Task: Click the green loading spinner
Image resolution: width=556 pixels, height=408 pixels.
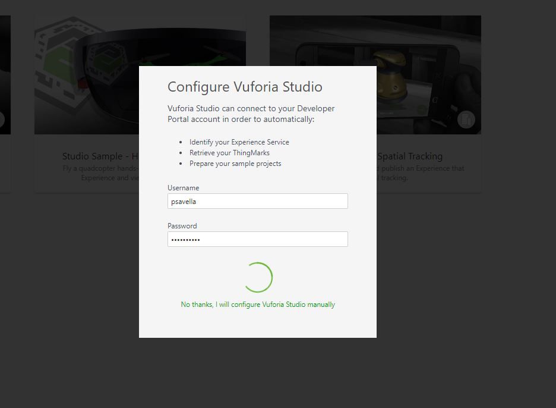Action: click(x=258, y=277)
